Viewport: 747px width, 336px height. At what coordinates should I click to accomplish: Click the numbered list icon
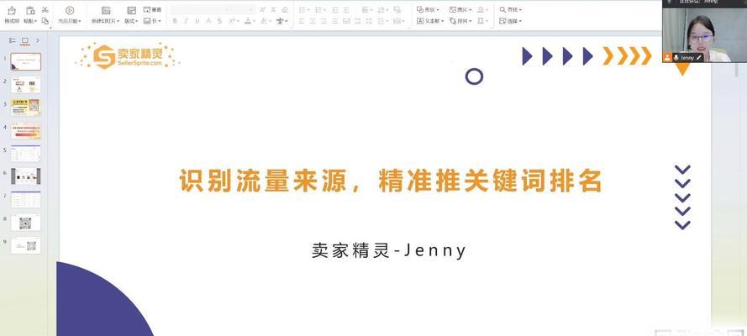pos(320,9)
